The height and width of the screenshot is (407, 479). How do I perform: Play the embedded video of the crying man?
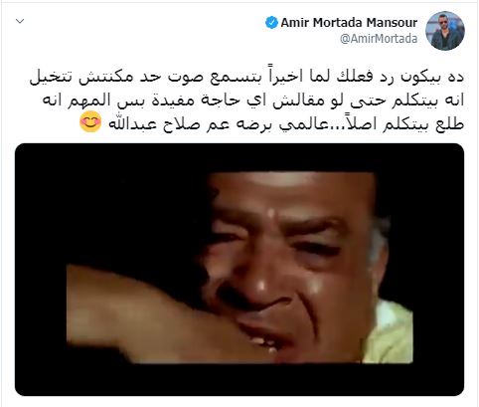pyautogui.click(x=239, y=270)
